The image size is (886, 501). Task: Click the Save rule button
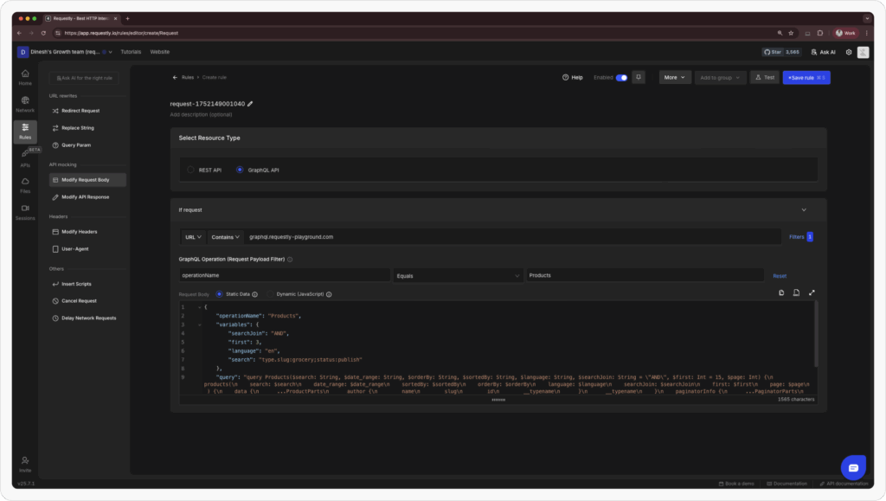(806, 77)
